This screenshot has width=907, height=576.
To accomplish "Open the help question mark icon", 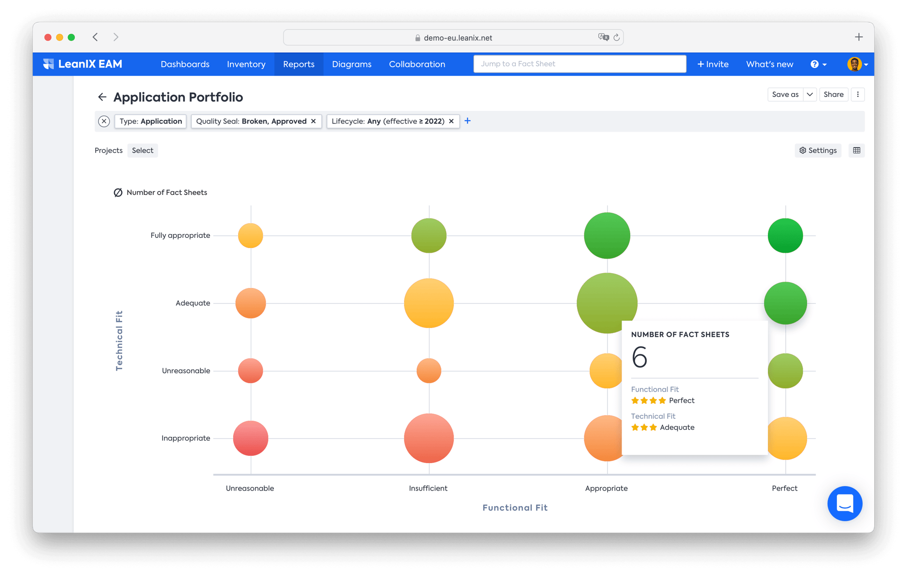I will pyautogui.click(x=814, y=64).
